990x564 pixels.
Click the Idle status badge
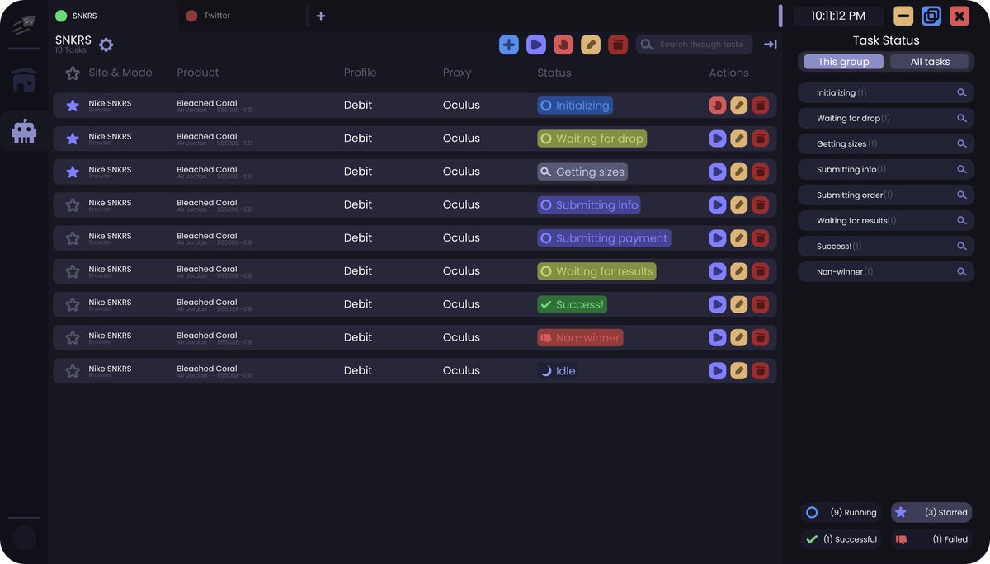[557, 371]
